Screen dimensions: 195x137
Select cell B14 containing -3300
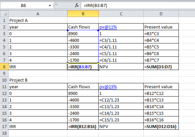[83, 107]
